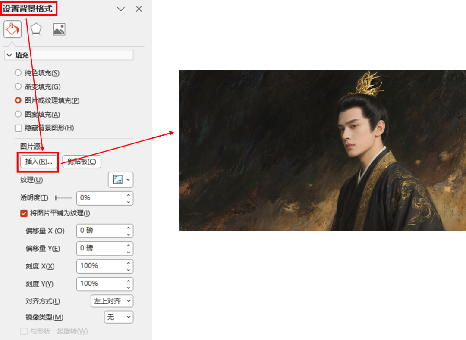This screenshot has height=340, width=466.
Task: Click the 纹理(U) label
Action: pos(31,180)
